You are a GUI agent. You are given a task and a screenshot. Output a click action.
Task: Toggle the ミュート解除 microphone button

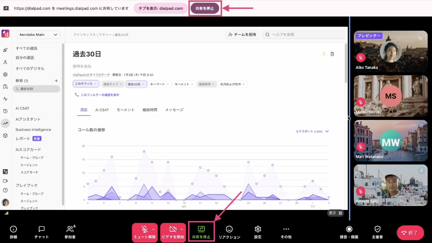tap(145, 232)
